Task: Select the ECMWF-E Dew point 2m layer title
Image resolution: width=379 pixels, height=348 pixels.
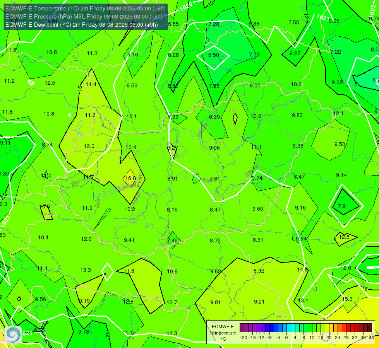Action: coord(81,25)
